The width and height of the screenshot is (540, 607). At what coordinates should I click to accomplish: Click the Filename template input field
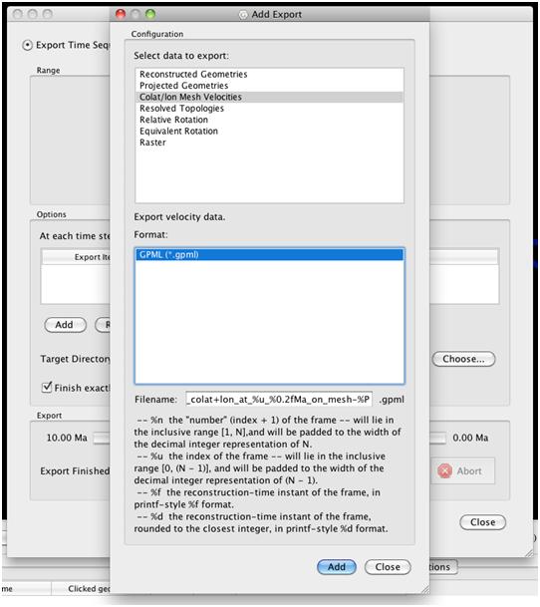(279, 399)
